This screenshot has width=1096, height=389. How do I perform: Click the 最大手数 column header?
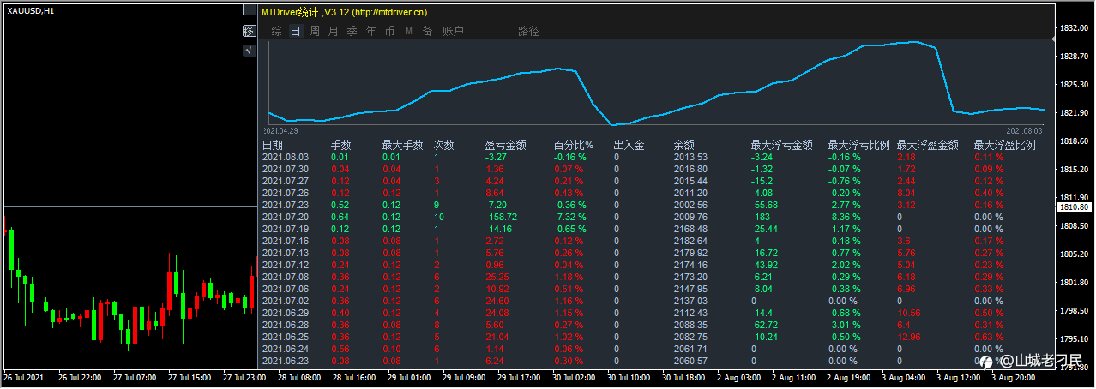pyautogui.click(x=403, y=146)
